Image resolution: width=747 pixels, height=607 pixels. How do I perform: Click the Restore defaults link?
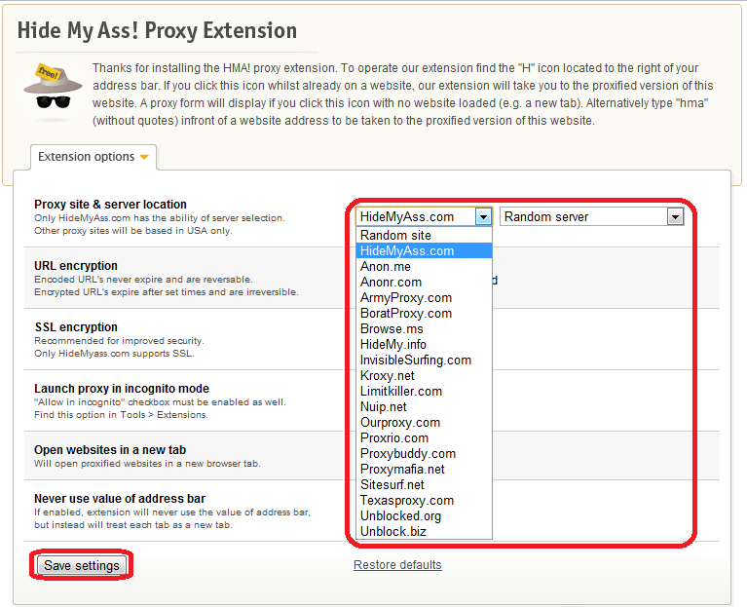[x=397, y=565]
